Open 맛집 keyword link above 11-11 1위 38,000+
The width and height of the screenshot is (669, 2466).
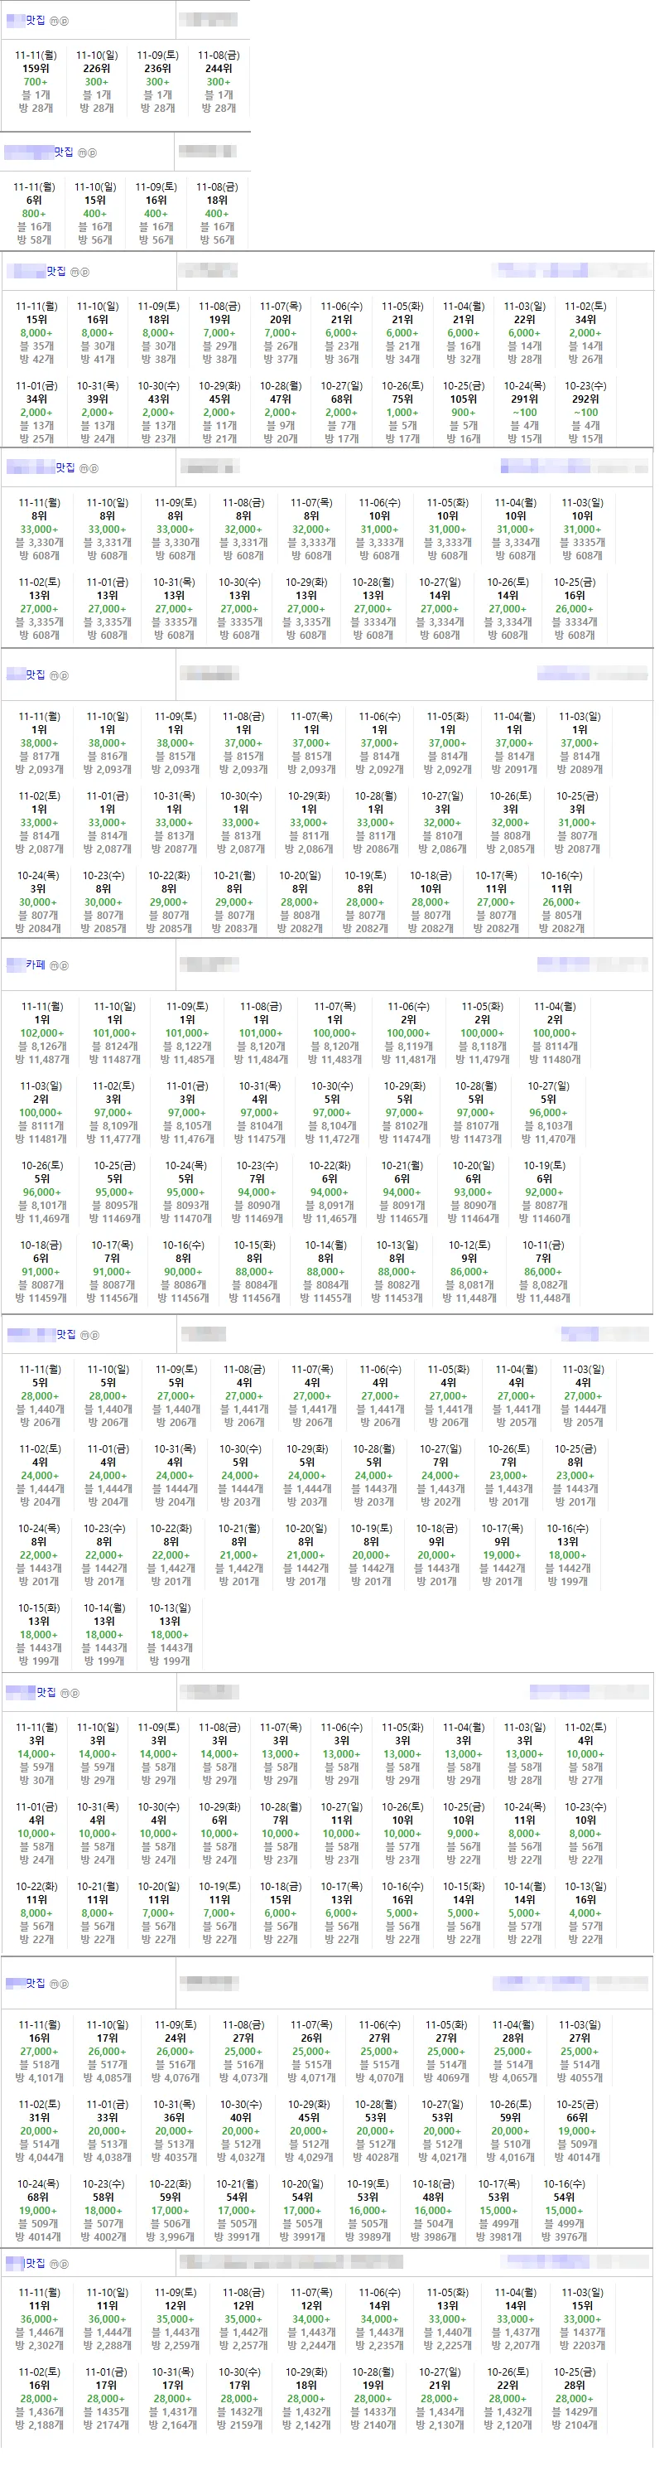tap(36, 675)
